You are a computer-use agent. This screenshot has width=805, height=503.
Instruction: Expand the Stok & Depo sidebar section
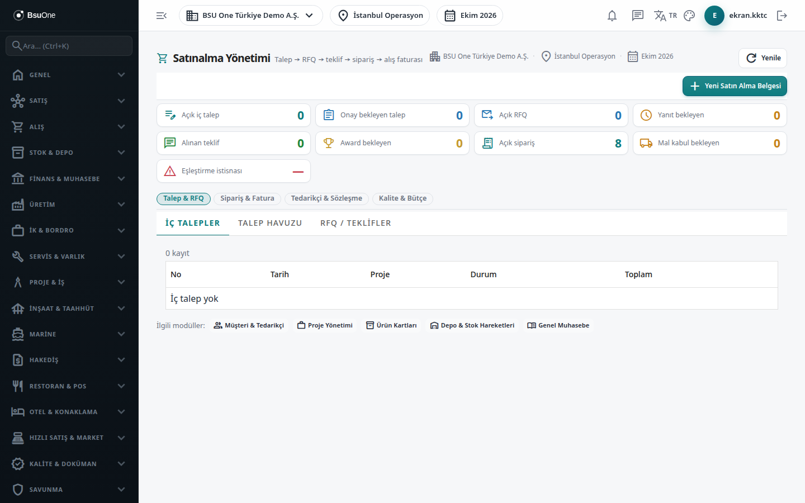(x=69, y=153)
